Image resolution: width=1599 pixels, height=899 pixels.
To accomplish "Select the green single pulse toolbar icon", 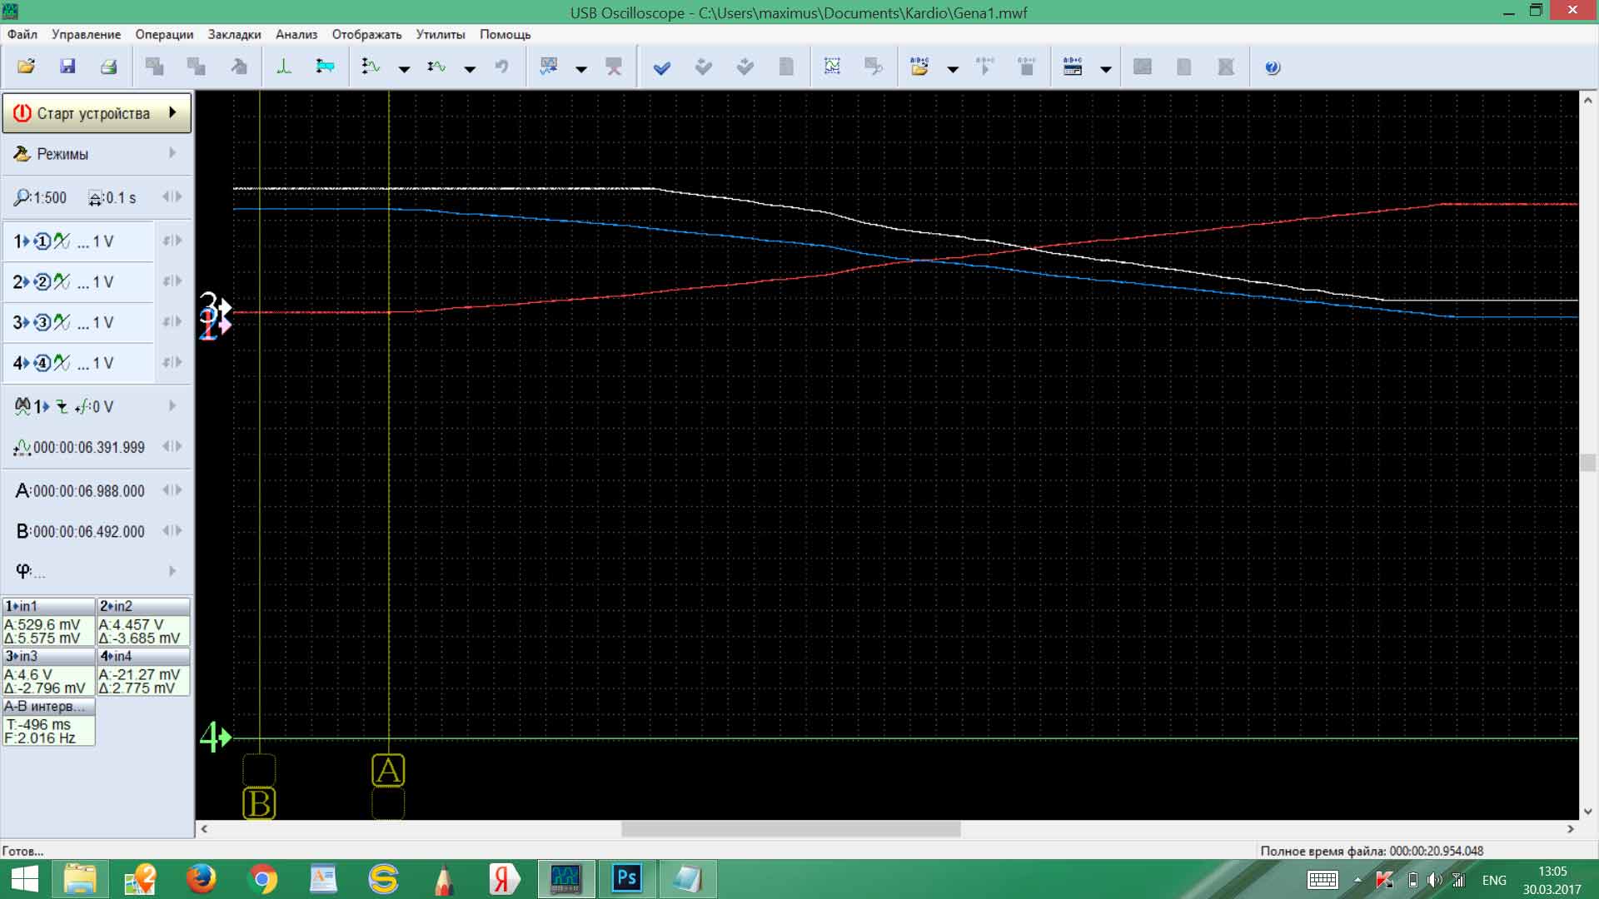I will 284,67.
